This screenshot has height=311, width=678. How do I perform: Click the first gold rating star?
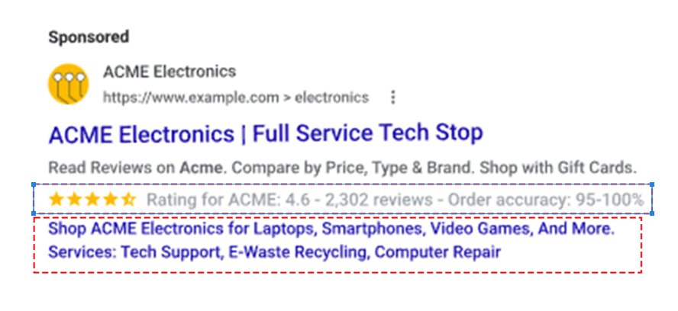[x=56, y=200]
